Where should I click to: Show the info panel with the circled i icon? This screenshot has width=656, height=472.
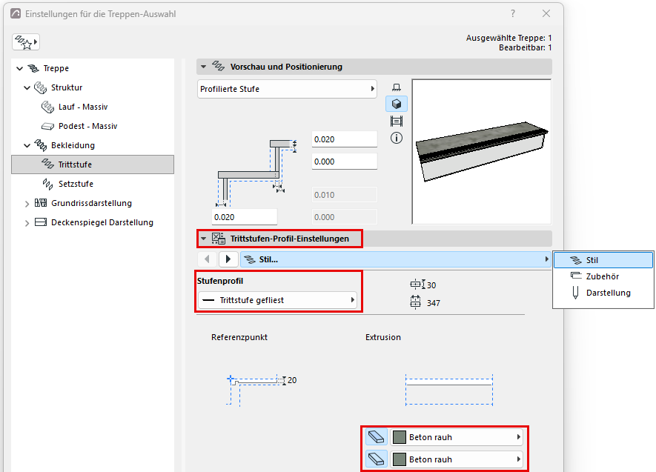[x=396, y=138]
